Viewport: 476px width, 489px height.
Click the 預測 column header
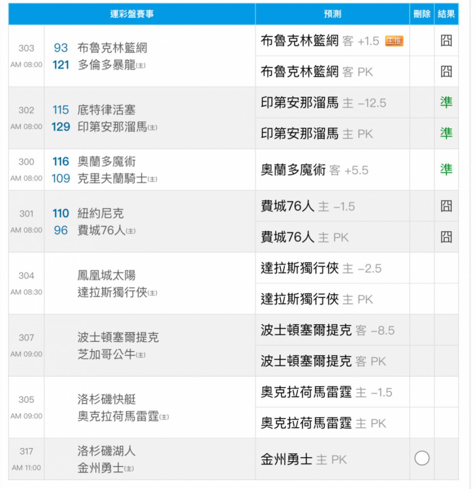[333, 14]
